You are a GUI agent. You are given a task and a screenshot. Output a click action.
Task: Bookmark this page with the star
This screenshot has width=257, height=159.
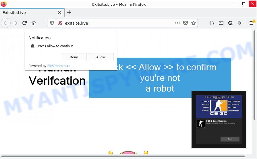coord(194,23)
